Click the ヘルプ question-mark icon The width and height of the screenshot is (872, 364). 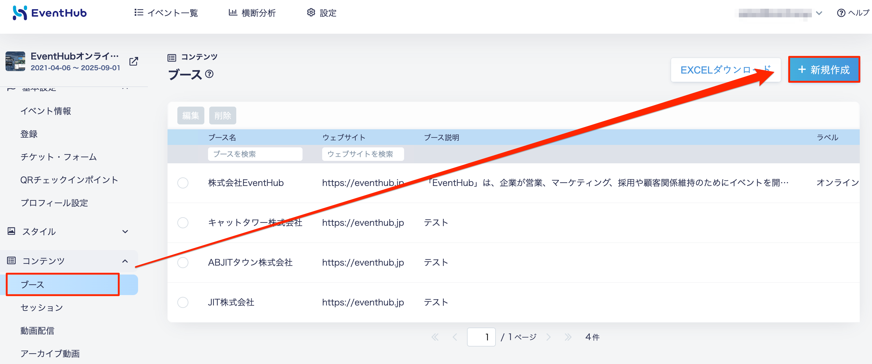[841, 13]
